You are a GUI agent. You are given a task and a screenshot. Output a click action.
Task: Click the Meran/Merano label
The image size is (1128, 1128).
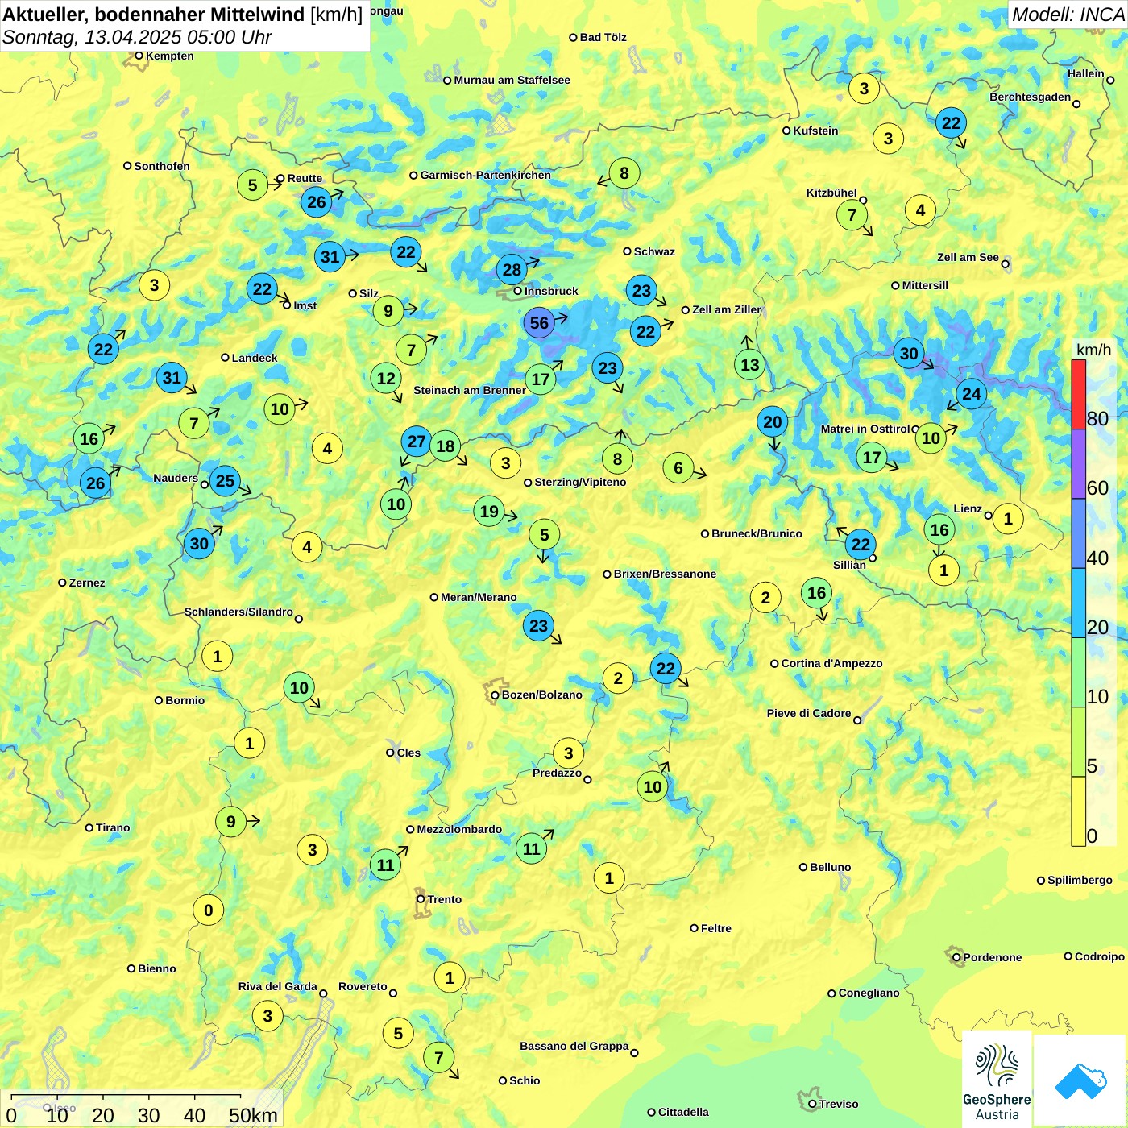(479, 597)
